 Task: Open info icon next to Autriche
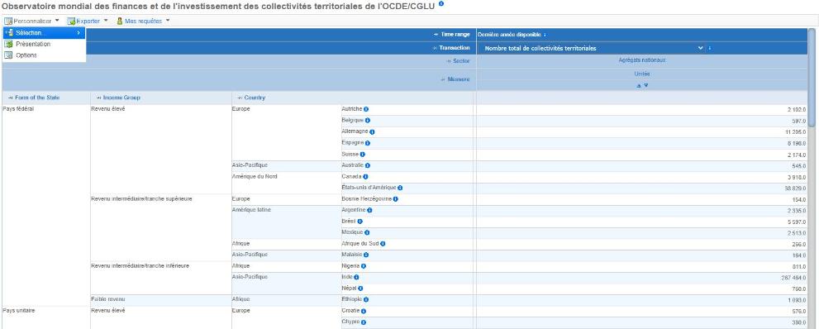click(x=366, y=109)
